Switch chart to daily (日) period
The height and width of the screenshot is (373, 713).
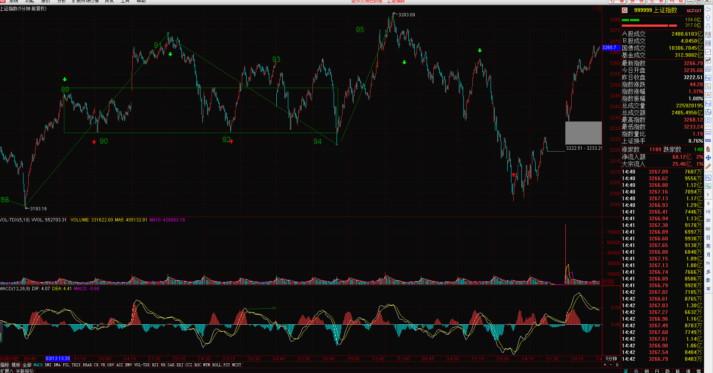click(708, 237)
